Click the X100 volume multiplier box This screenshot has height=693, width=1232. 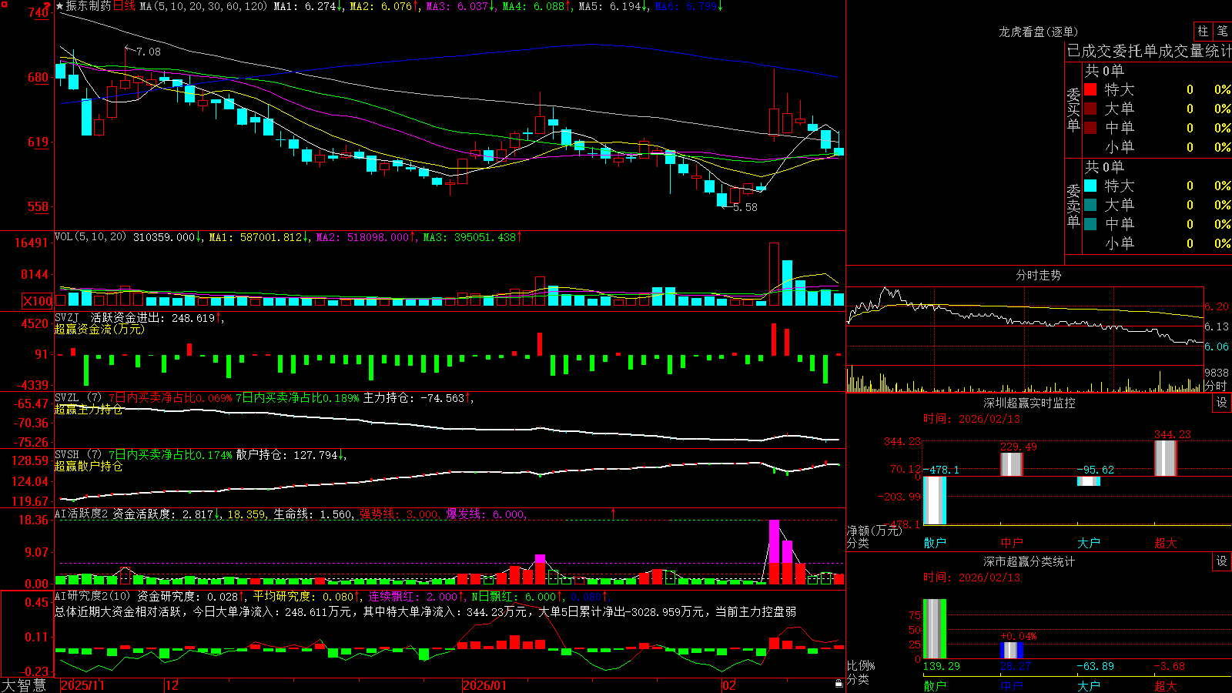coord(38,301)
